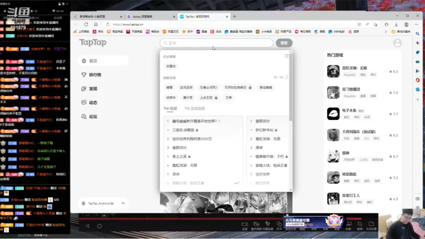Click emulator 录屏 recording icon

coord(245,225)
